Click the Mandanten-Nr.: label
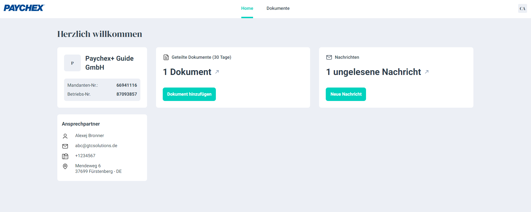531x212 pixels. (82, 85)
